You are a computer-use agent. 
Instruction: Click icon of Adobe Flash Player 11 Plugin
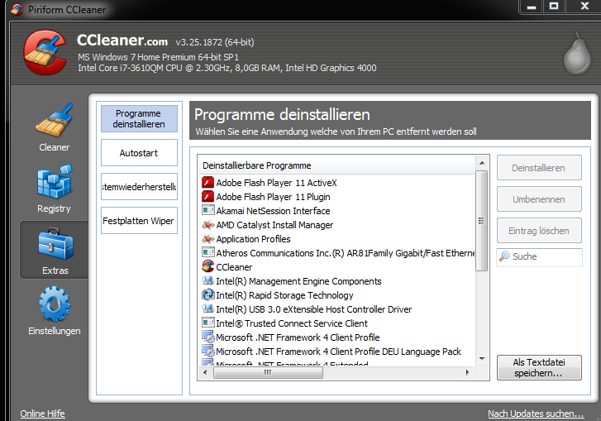click(x=207, y=197)
